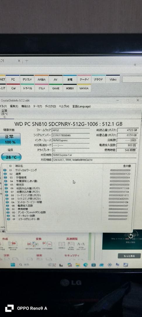Image resolution: width=142 pixels, height=317 pixels.
Task: Open the HOBBY category tab
Action: [70, 88]
